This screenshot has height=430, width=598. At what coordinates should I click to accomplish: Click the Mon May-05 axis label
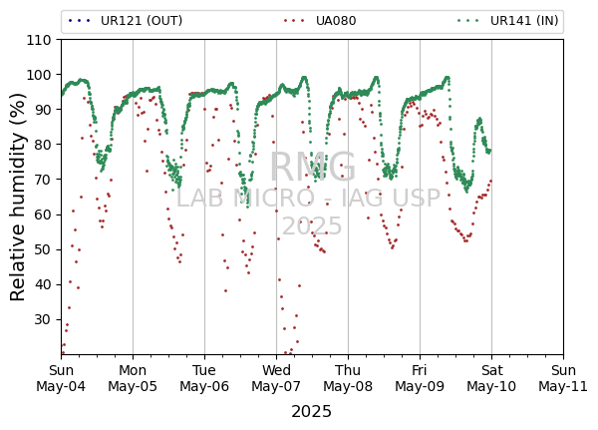pyautogui.click(x=133, y=378)
